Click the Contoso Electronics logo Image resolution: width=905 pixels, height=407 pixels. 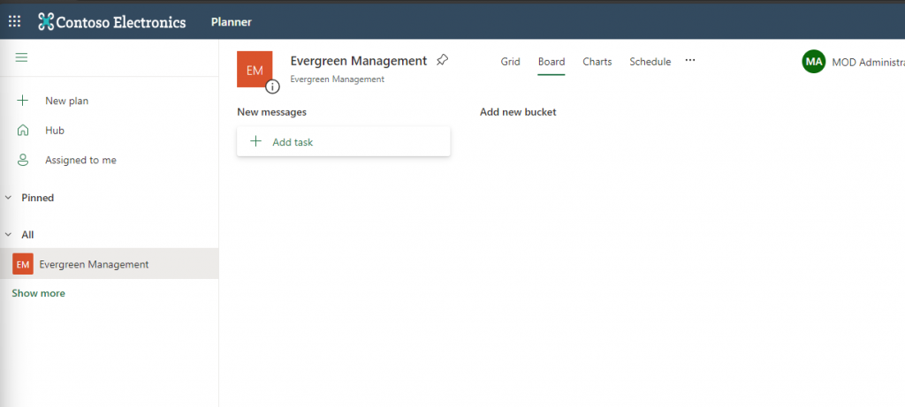pos(111,22)
